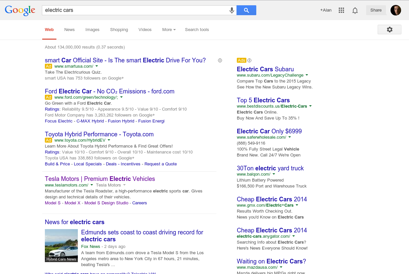The height and width of the screenshot is (274, 409).
Task: Click the Ad badge under Ford Electric Car
Action: [x=48, y=97]
